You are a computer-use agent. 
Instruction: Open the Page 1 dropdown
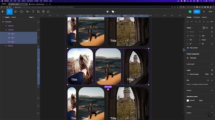point(32,17)
